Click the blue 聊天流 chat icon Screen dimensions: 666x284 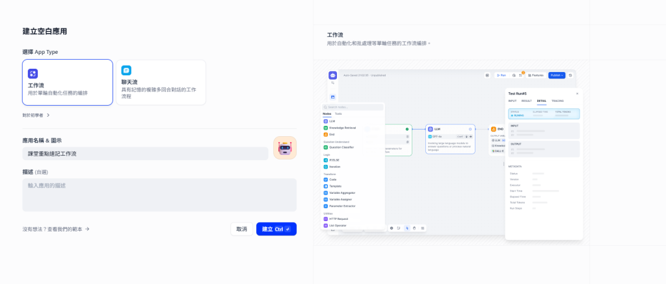click(126, 70)
